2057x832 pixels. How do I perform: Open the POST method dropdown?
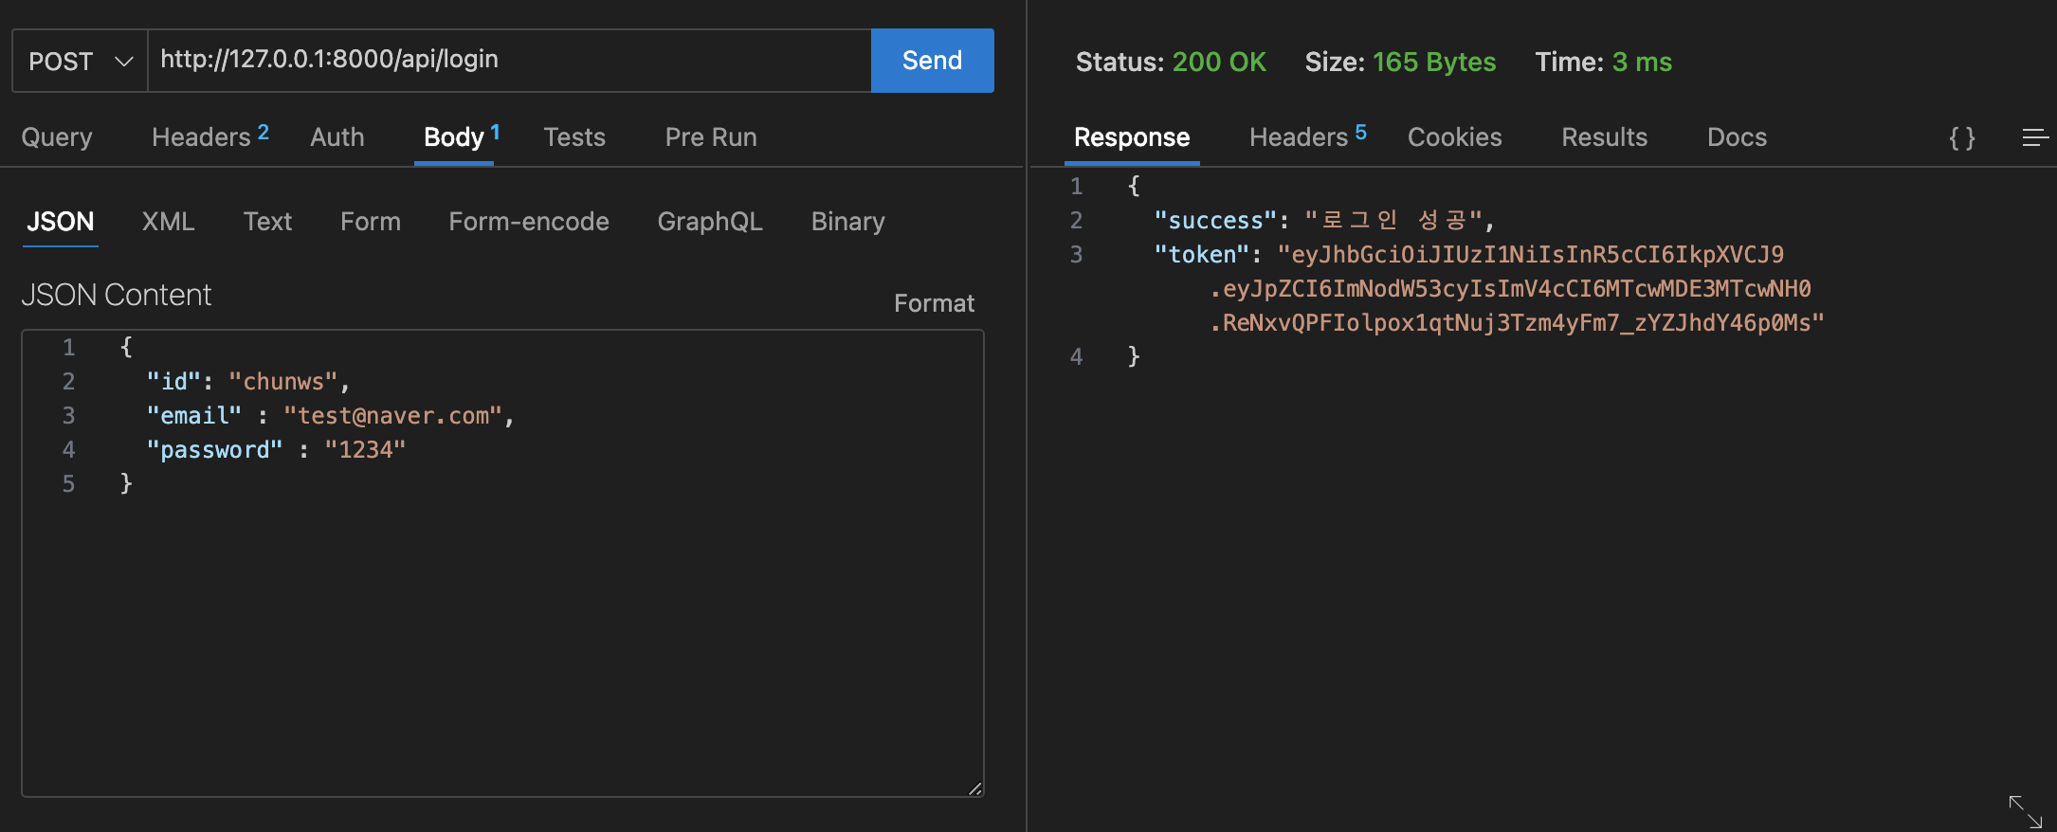[80, 61]
